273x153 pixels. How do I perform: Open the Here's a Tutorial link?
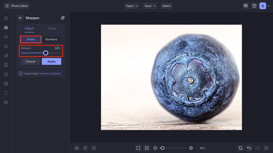tap(50, 73)
